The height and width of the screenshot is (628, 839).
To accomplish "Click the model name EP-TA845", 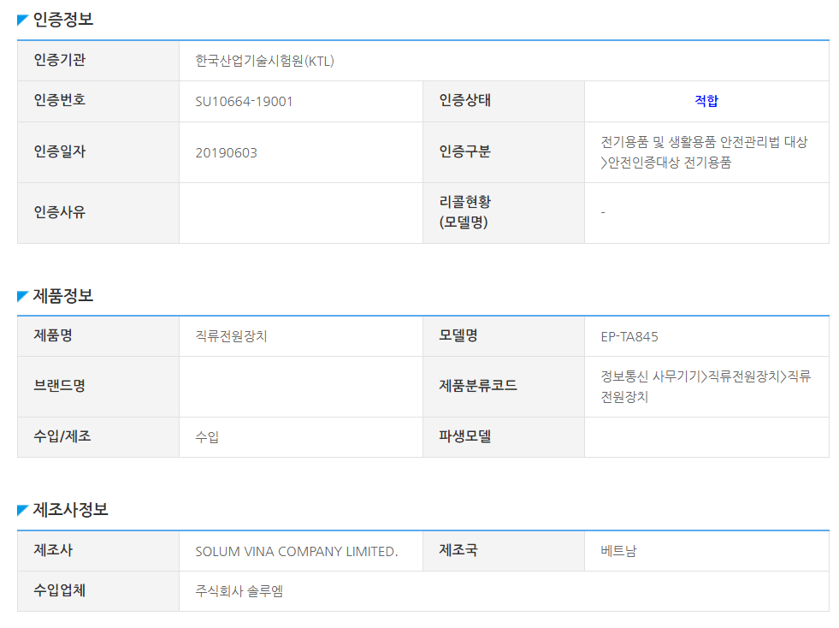I will click(629, 336).
